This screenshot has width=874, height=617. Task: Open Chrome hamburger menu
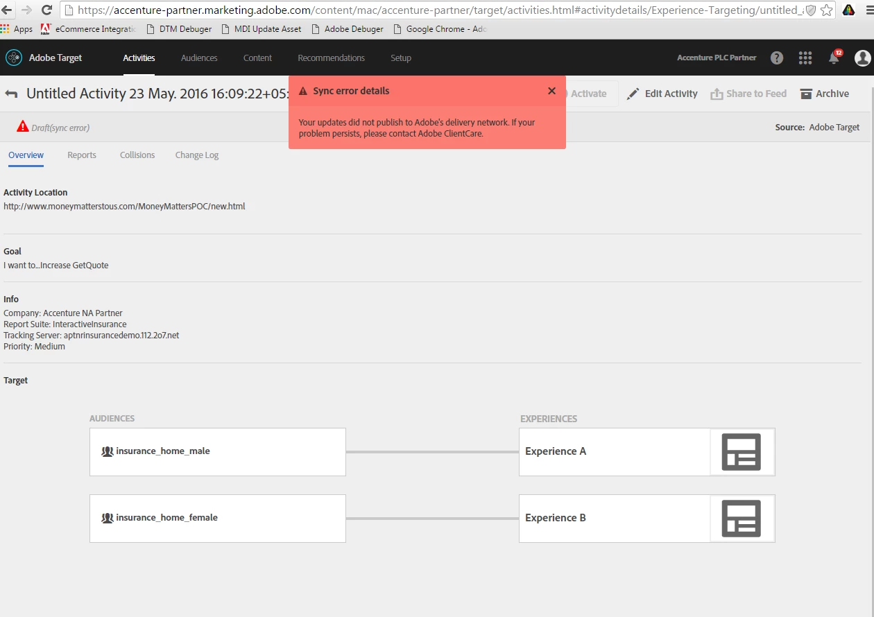[869, 10]
